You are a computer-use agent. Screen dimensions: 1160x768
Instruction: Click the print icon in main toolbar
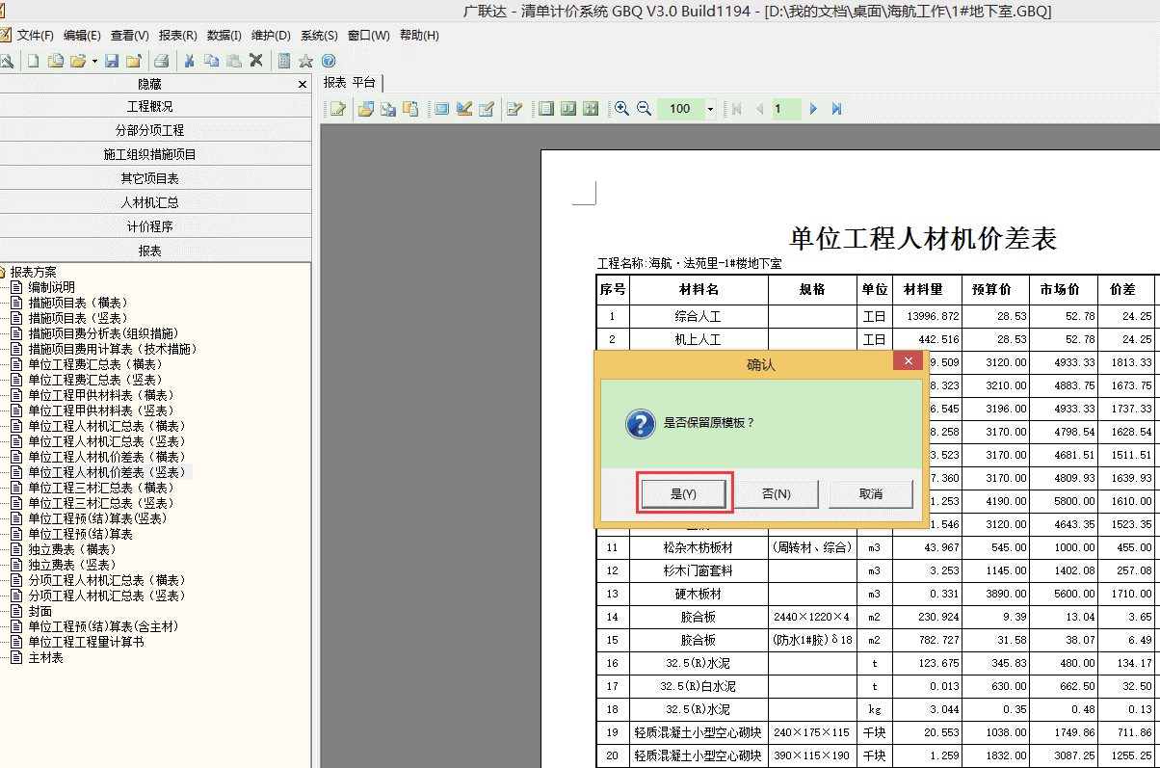162,61
